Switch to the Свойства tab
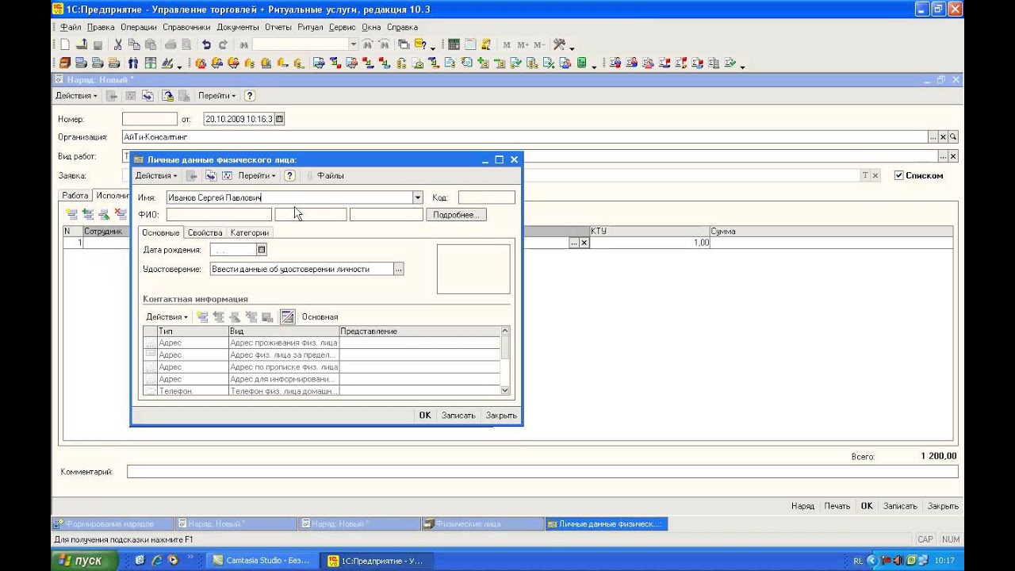 point(205,232)
